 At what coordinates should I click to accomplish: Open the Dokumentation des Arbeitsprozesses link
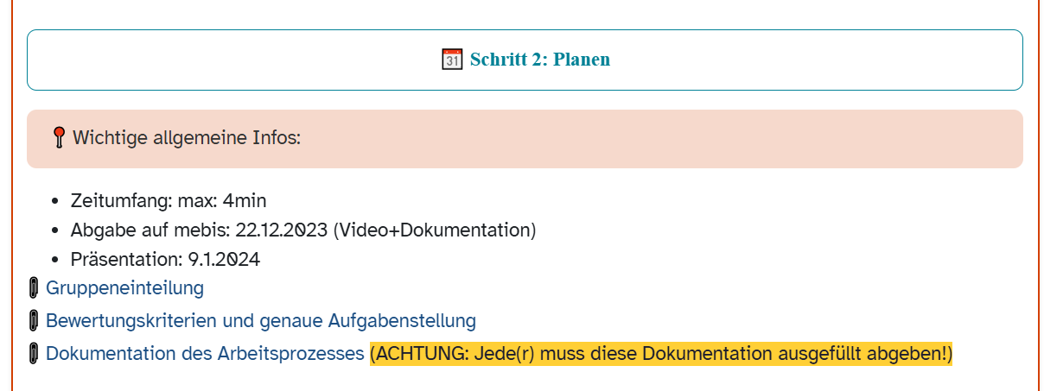click(x=205, y=354)
